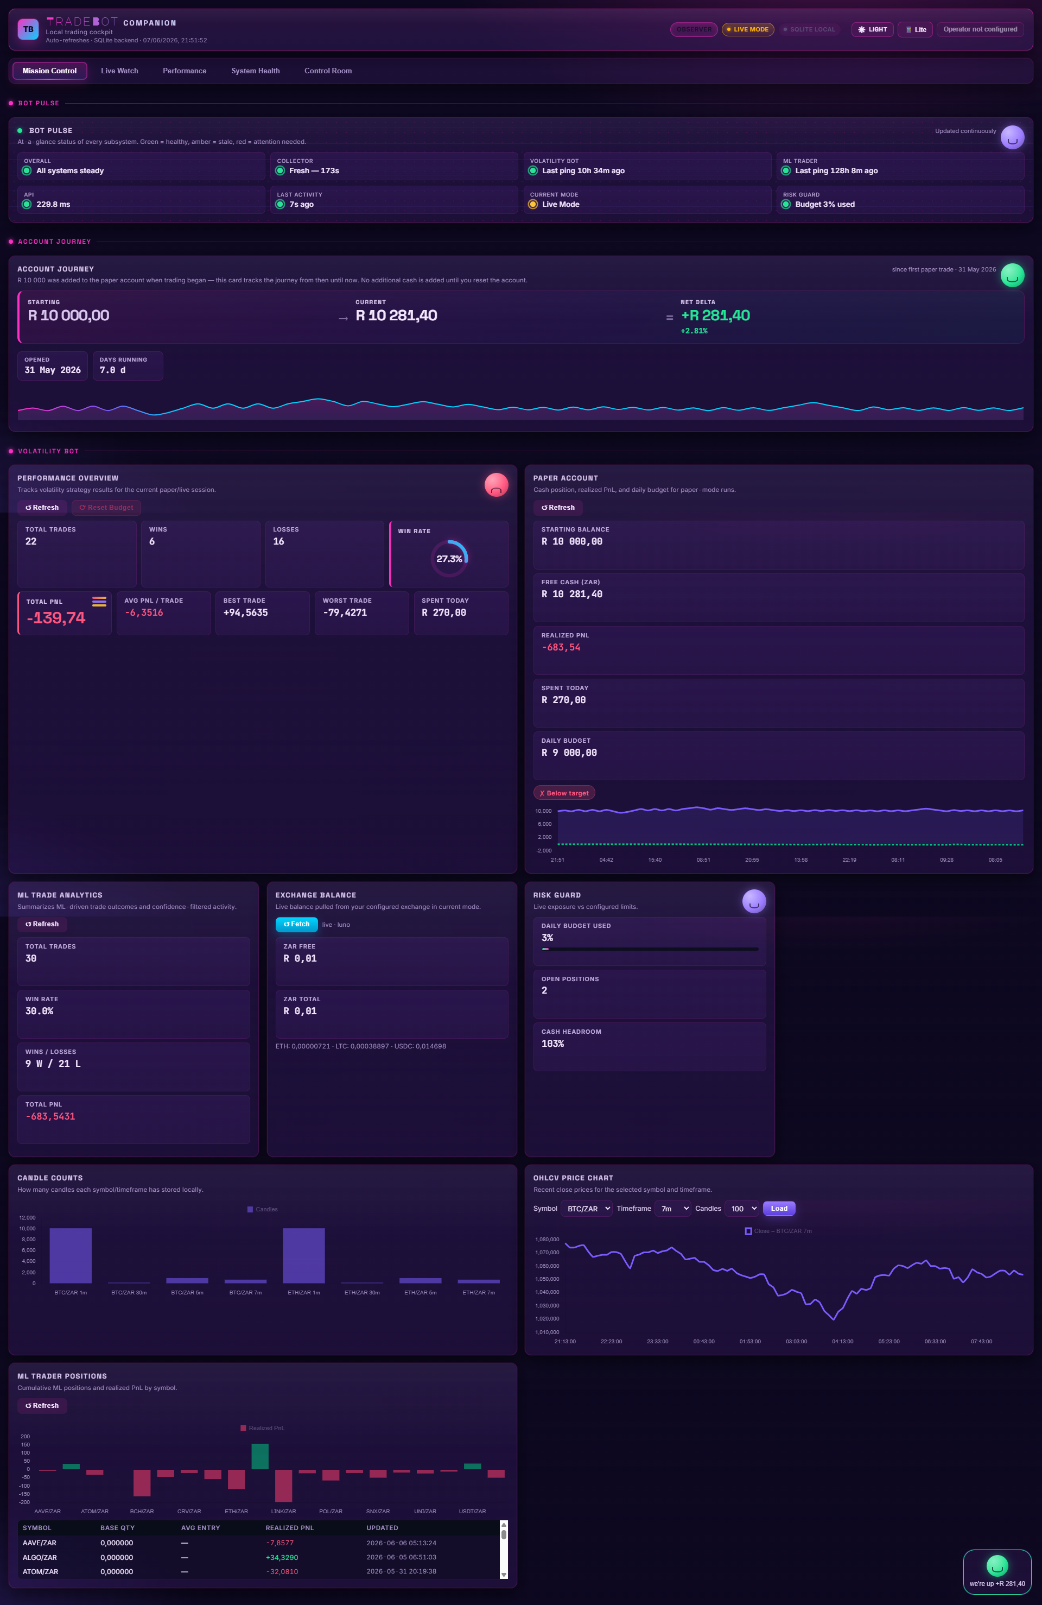This screenshot has width=1042, height=1605.
Task: Click the purple face in Risk Guard card
Action: [x=754, y=901]
